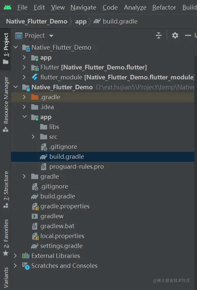The width and height of the screenshot is (197, 290).
Task: Select the gradlew script file
Action: click(52, 216)
